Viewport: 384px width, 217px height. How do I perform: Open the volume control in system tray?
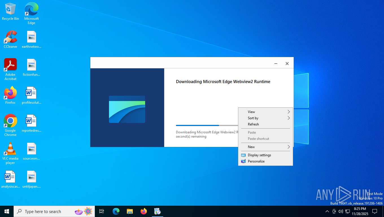coord(341,211)
